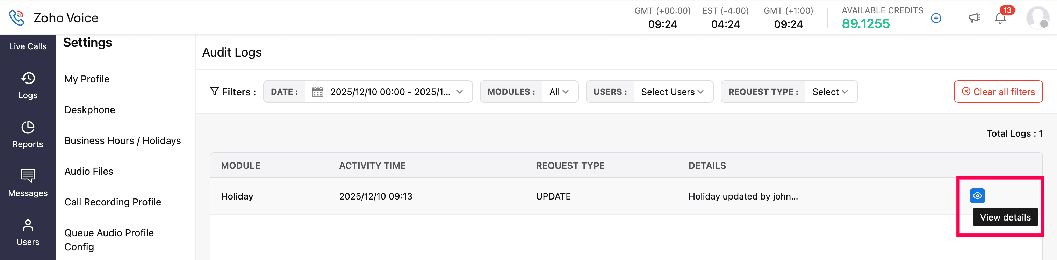The height and width of the screenshot is (260, 1057).
Task: Open announcements megaphone icon
Action: (x=974, y=18)
